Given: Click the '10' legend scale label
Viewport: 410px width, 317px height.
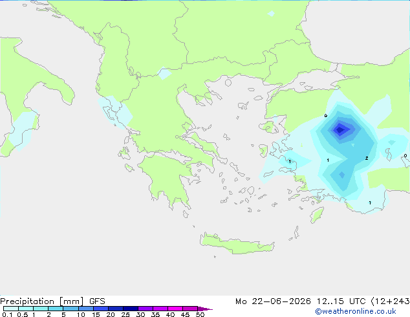Looking at the screenshot, I should pos(81,314).
